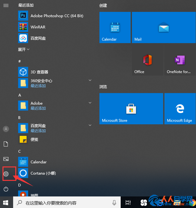Open the Pictures sidebar icon

pyautogui.click(x=6, y=159)
